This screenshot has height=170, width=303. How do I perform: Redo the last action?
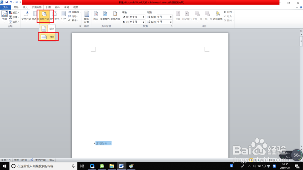17,2
